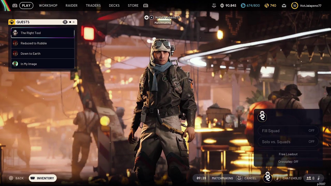The height and width of the screenshot is (186, 331).
Task: Click the level 10 progress ring
Action: click(x=295, y=5)
